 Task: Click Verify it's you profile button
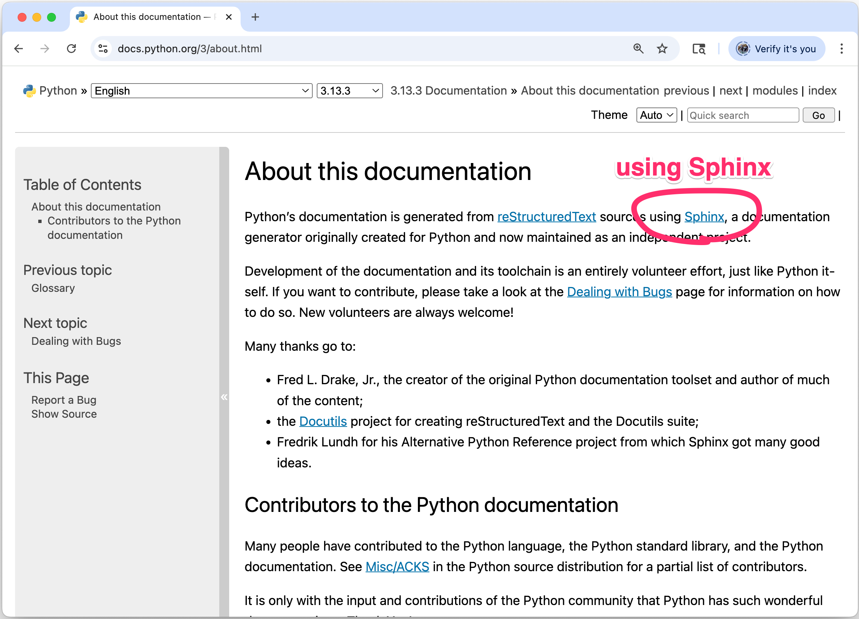point(777,49)
